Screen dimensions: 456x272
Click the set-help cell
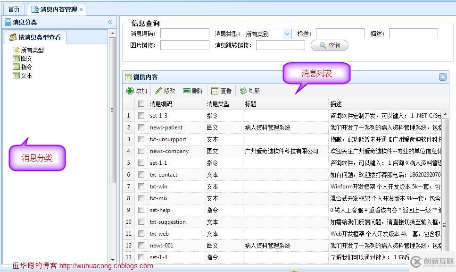click(176, 210)
